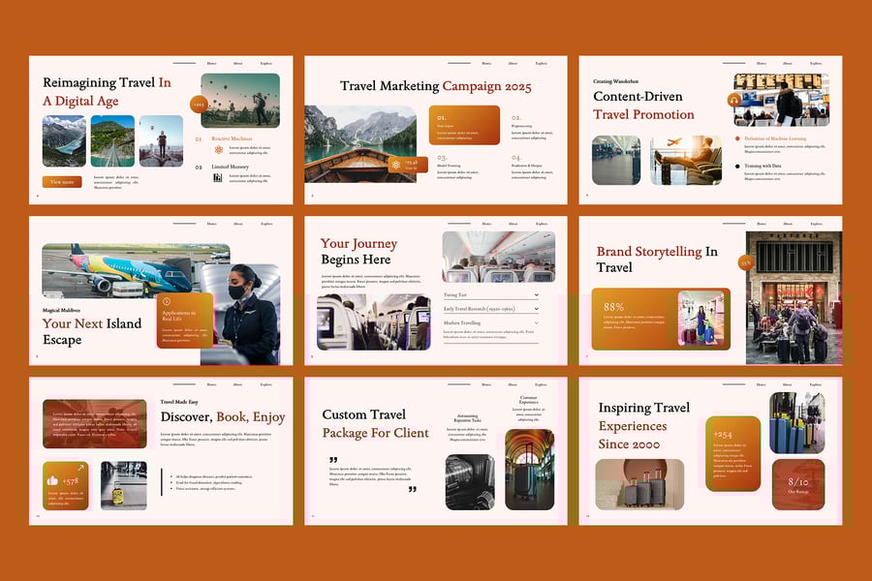
Task: Click the chart icon under Limited Memory
Action: [219, 177]
